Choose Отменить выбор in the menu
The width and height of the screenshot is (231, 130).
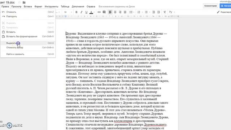tap(28, 47)
